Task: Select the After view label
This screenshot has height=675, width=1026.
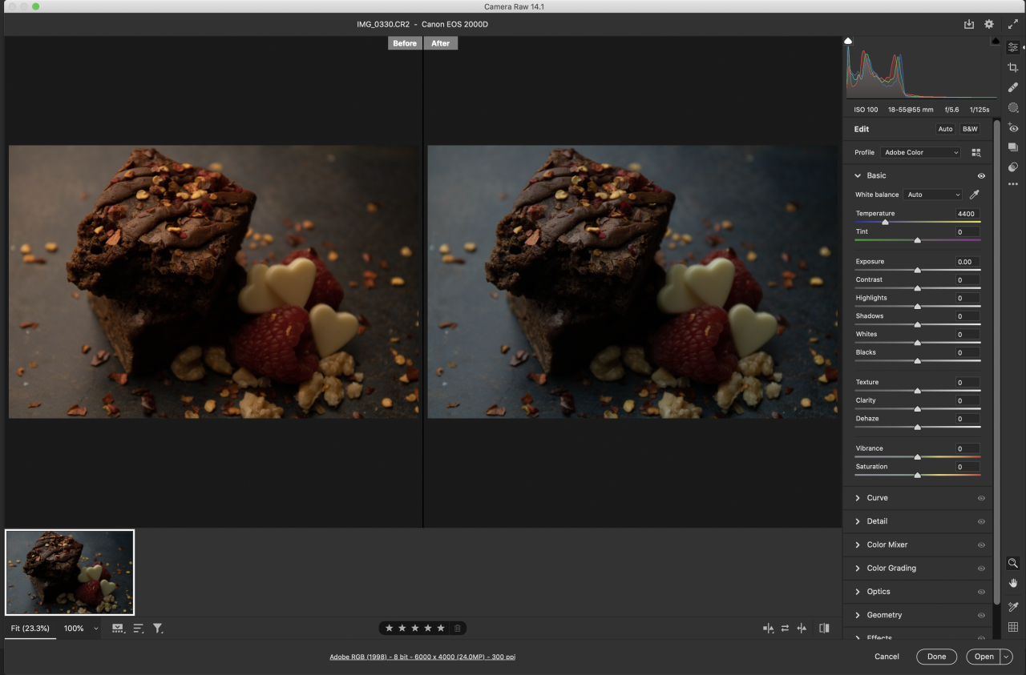Action: 441,43
